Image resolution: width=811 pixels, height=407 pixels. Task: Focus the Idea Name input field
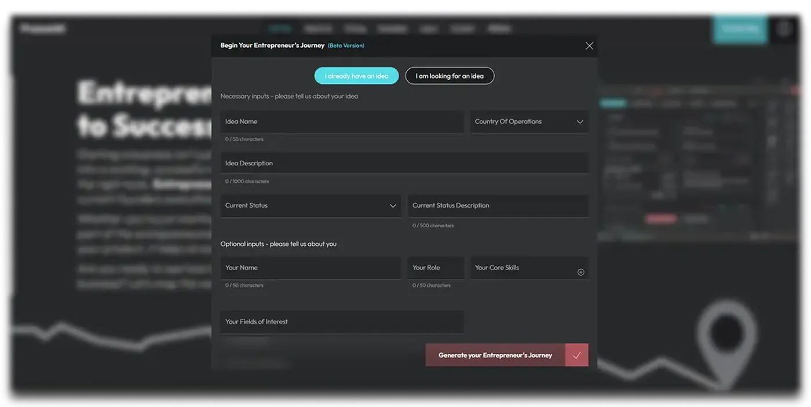(x=342, y=122)
